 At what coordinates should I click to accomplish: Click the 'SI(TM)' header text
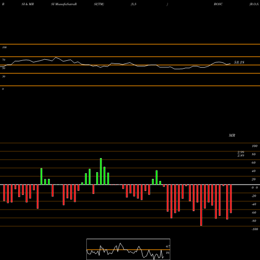[x=99, y=4]
